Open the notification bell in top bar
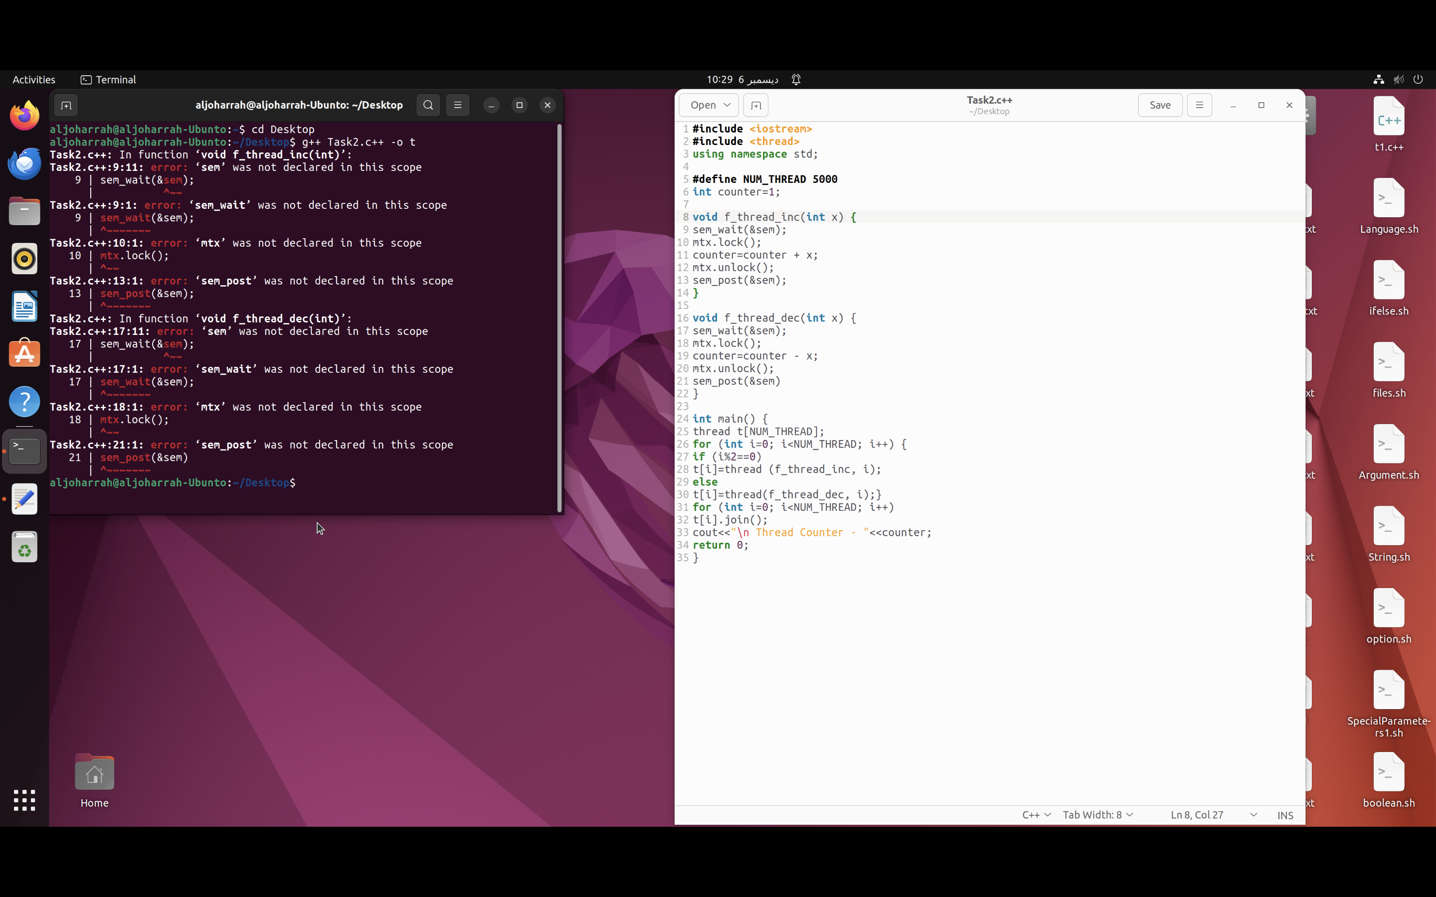Screen dimensions: 1436x897 pos(796,80)
